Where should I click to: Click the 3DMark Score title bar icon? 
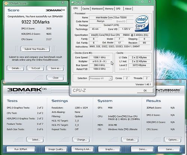point(6,3)
